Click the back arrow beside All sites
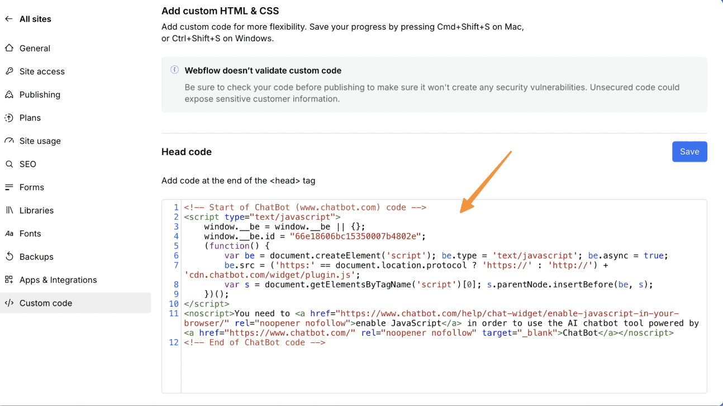 pos(8,19)
